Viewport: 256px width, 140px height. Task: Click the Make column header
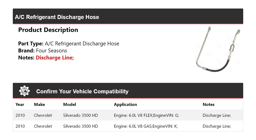coord(39,105)
